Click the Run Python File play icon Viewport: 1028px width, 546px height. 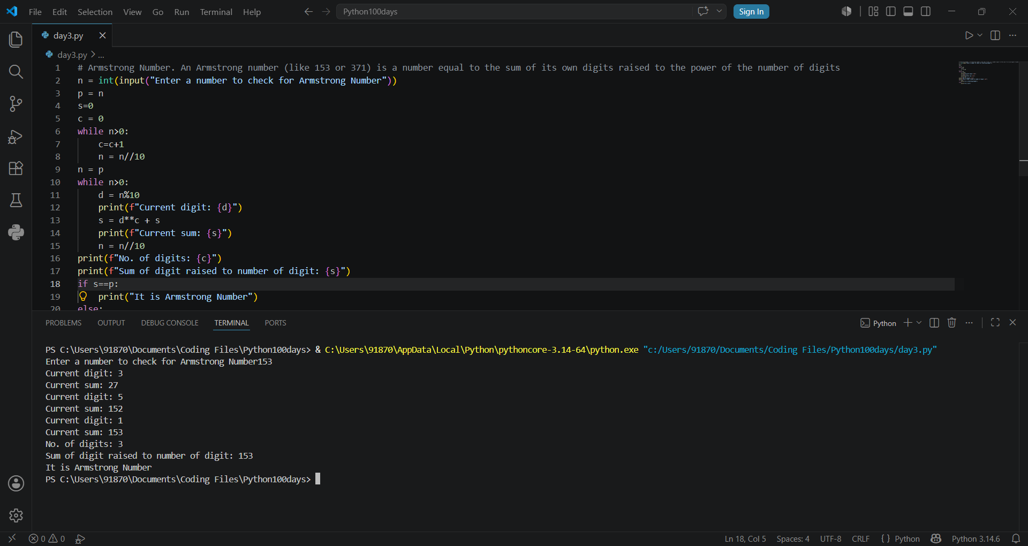coord(969,35)
